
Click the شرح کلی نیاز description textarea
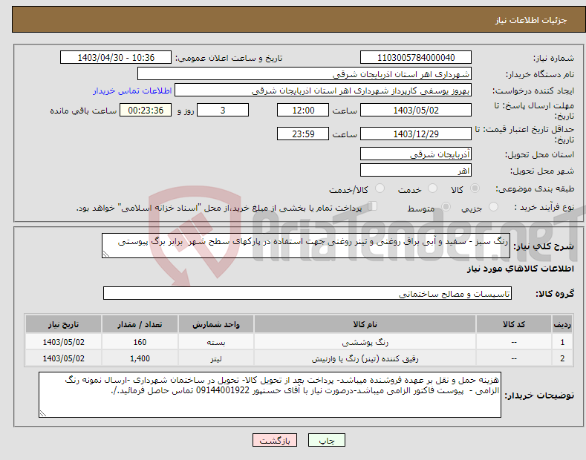(x=306, y=246)
